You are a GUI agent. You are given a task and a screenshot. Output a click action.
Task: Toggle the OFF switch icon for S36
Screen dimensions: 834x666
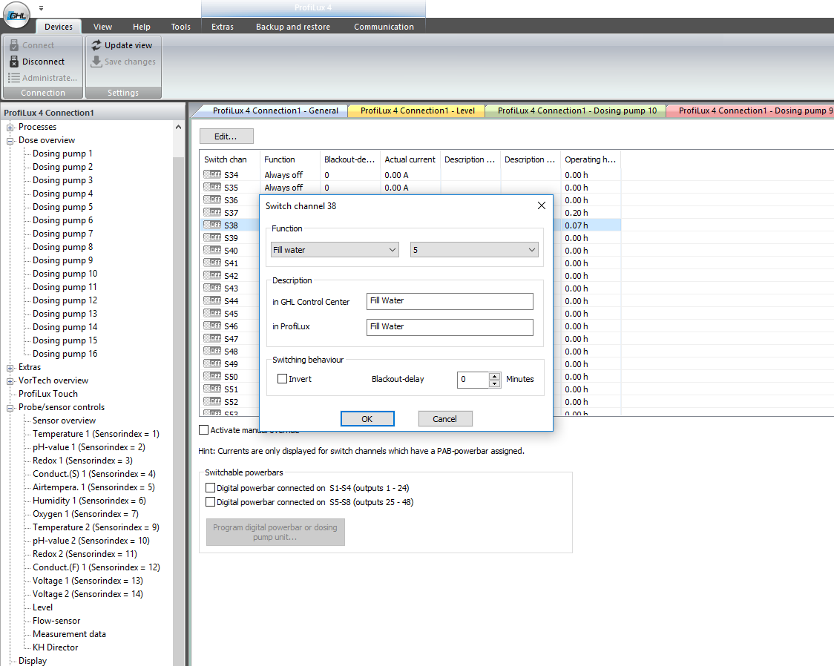click(x=212, y=200)
